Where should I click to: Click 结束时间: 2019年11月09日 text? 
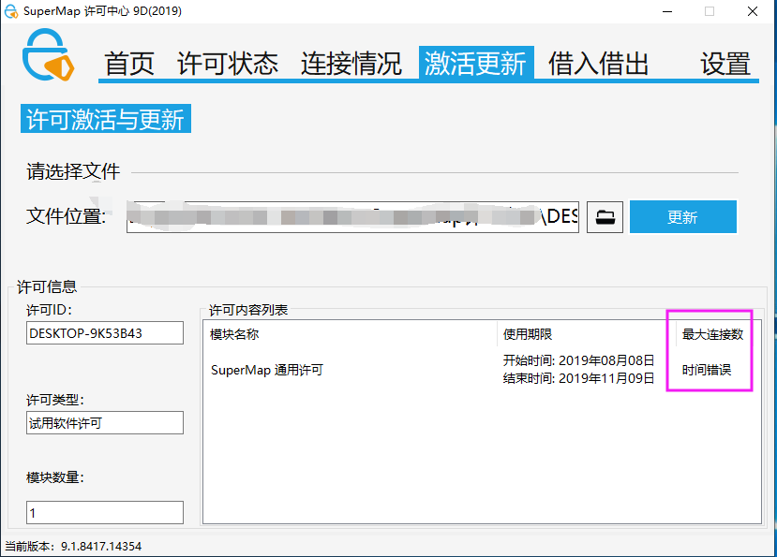pos(578,379)
